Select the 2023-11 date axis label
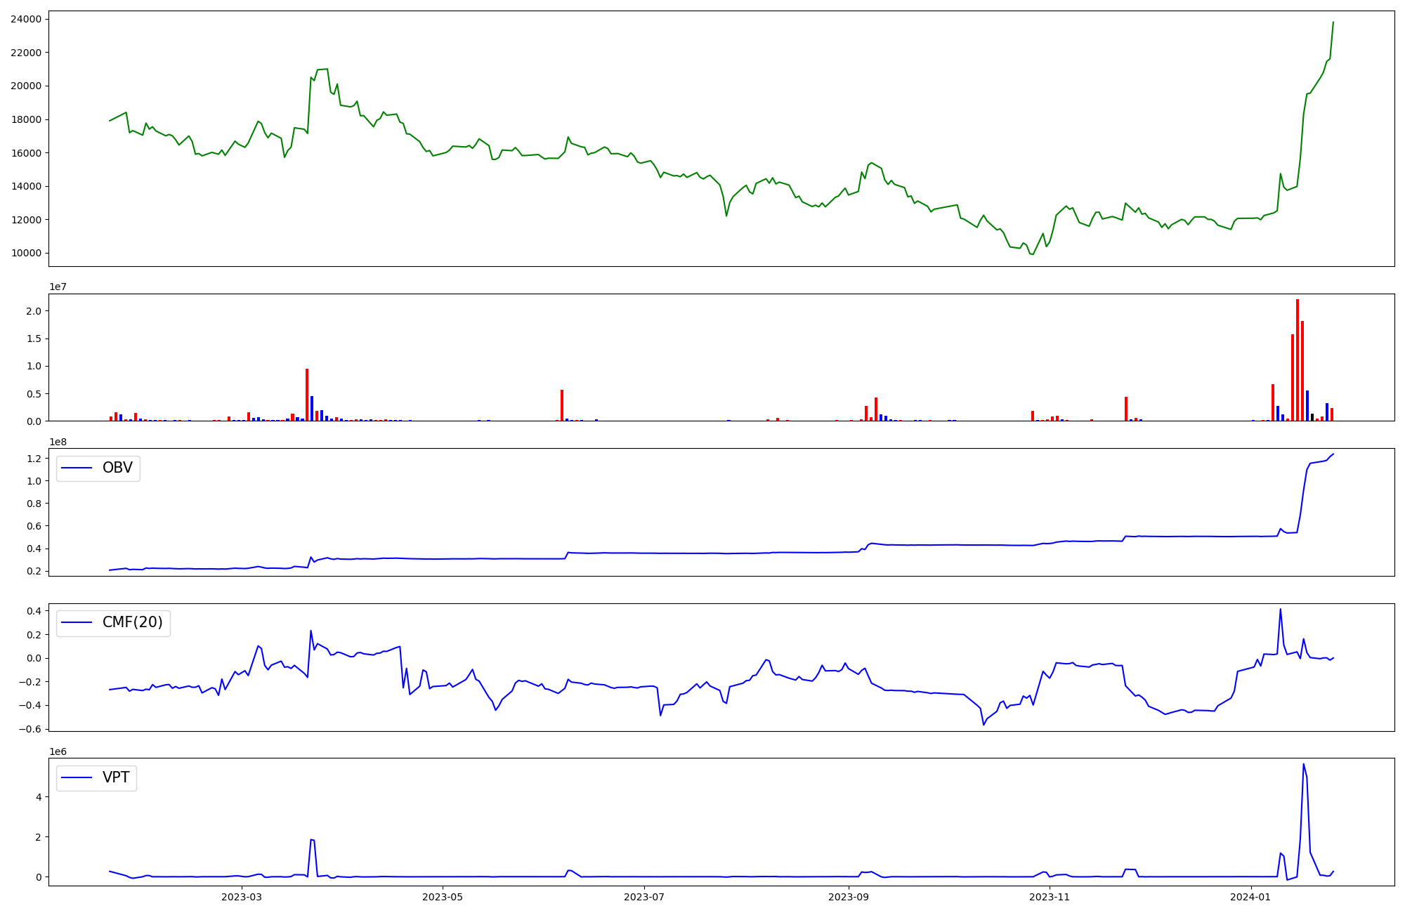The width and height of the screenshot is (1405, 913). click(x=1050, y=897)
